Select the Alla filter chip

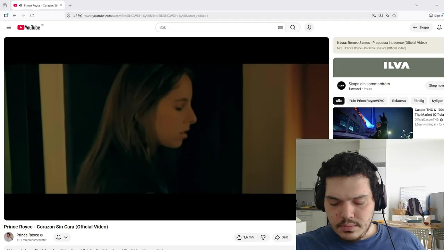(339, 101)
